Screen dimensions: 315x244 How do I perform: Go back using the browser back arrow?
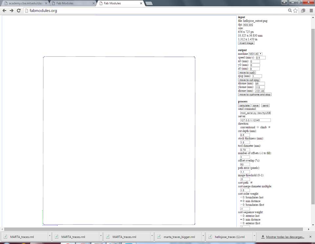4,10
